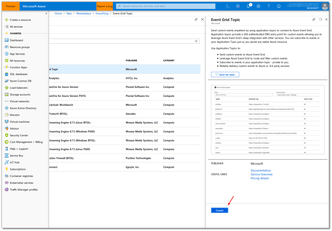332x231 pixels.
Task: Open Kubernetes services in sidebar
Action: tap(21, 183)
